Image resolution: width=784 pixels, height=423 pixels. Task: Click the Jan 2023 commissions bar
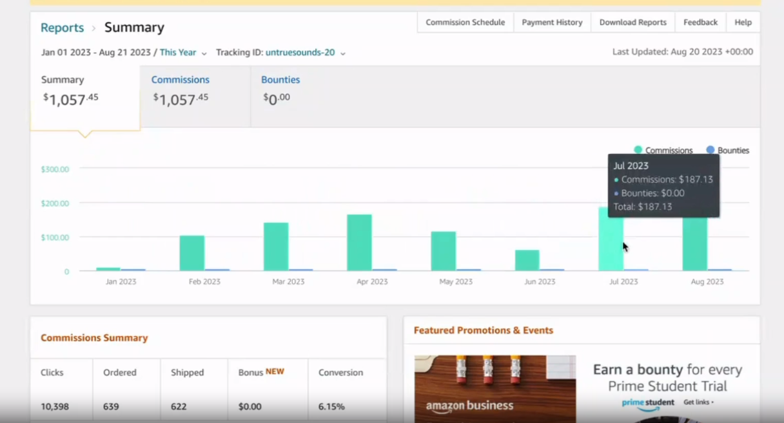pos(108,269)
